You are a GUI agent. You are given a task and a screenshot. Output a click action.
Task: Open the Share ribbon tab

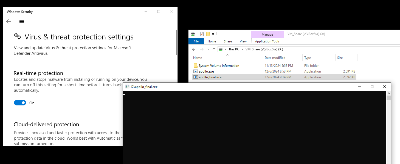228,41
